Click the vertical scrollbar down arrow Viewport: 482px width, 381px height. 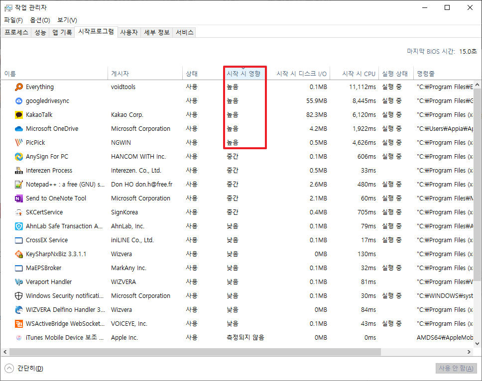[x=477, y=344]
